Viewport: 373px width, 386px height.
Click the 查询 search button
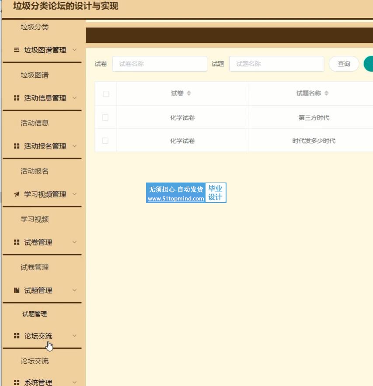coord(344,64)
